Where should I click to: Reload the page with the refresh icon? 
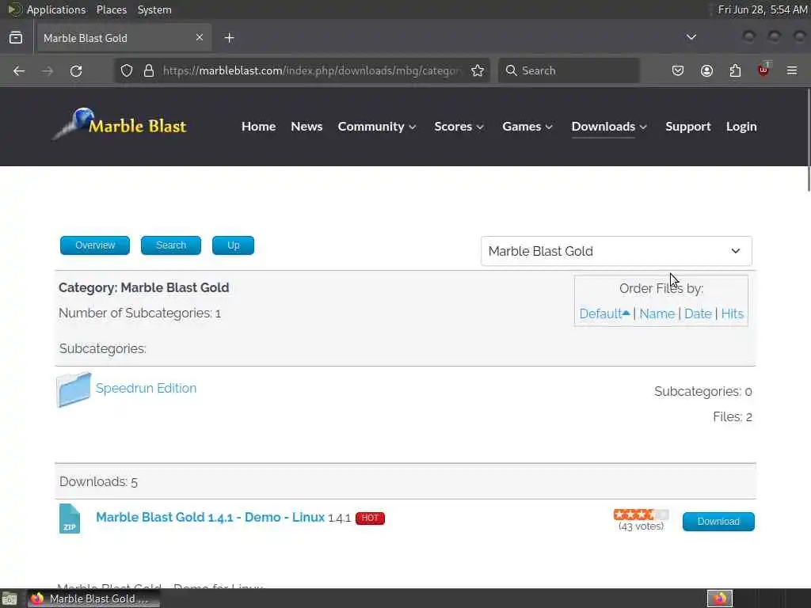point(76,70)
